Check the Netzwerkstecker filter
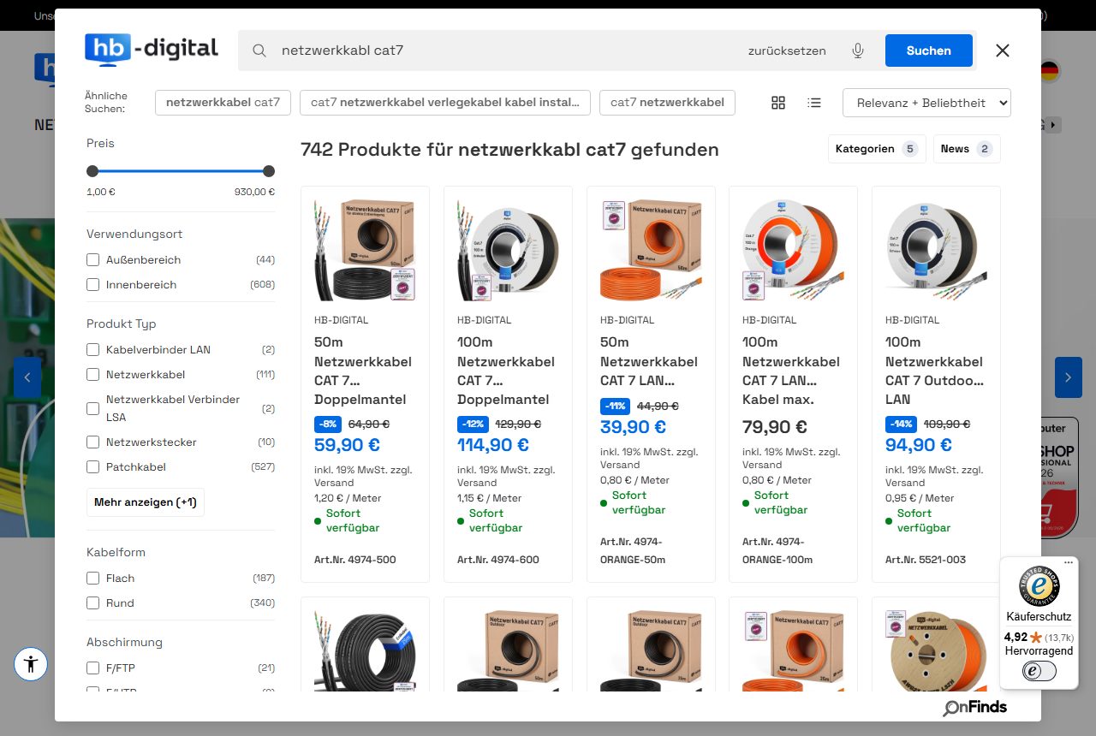The image size is (1096, 736). [93, 442]
